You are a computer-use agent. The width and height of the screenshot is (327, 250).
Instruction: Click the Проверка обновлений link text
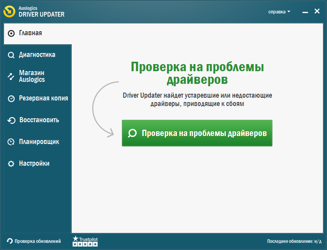(38, 241)
